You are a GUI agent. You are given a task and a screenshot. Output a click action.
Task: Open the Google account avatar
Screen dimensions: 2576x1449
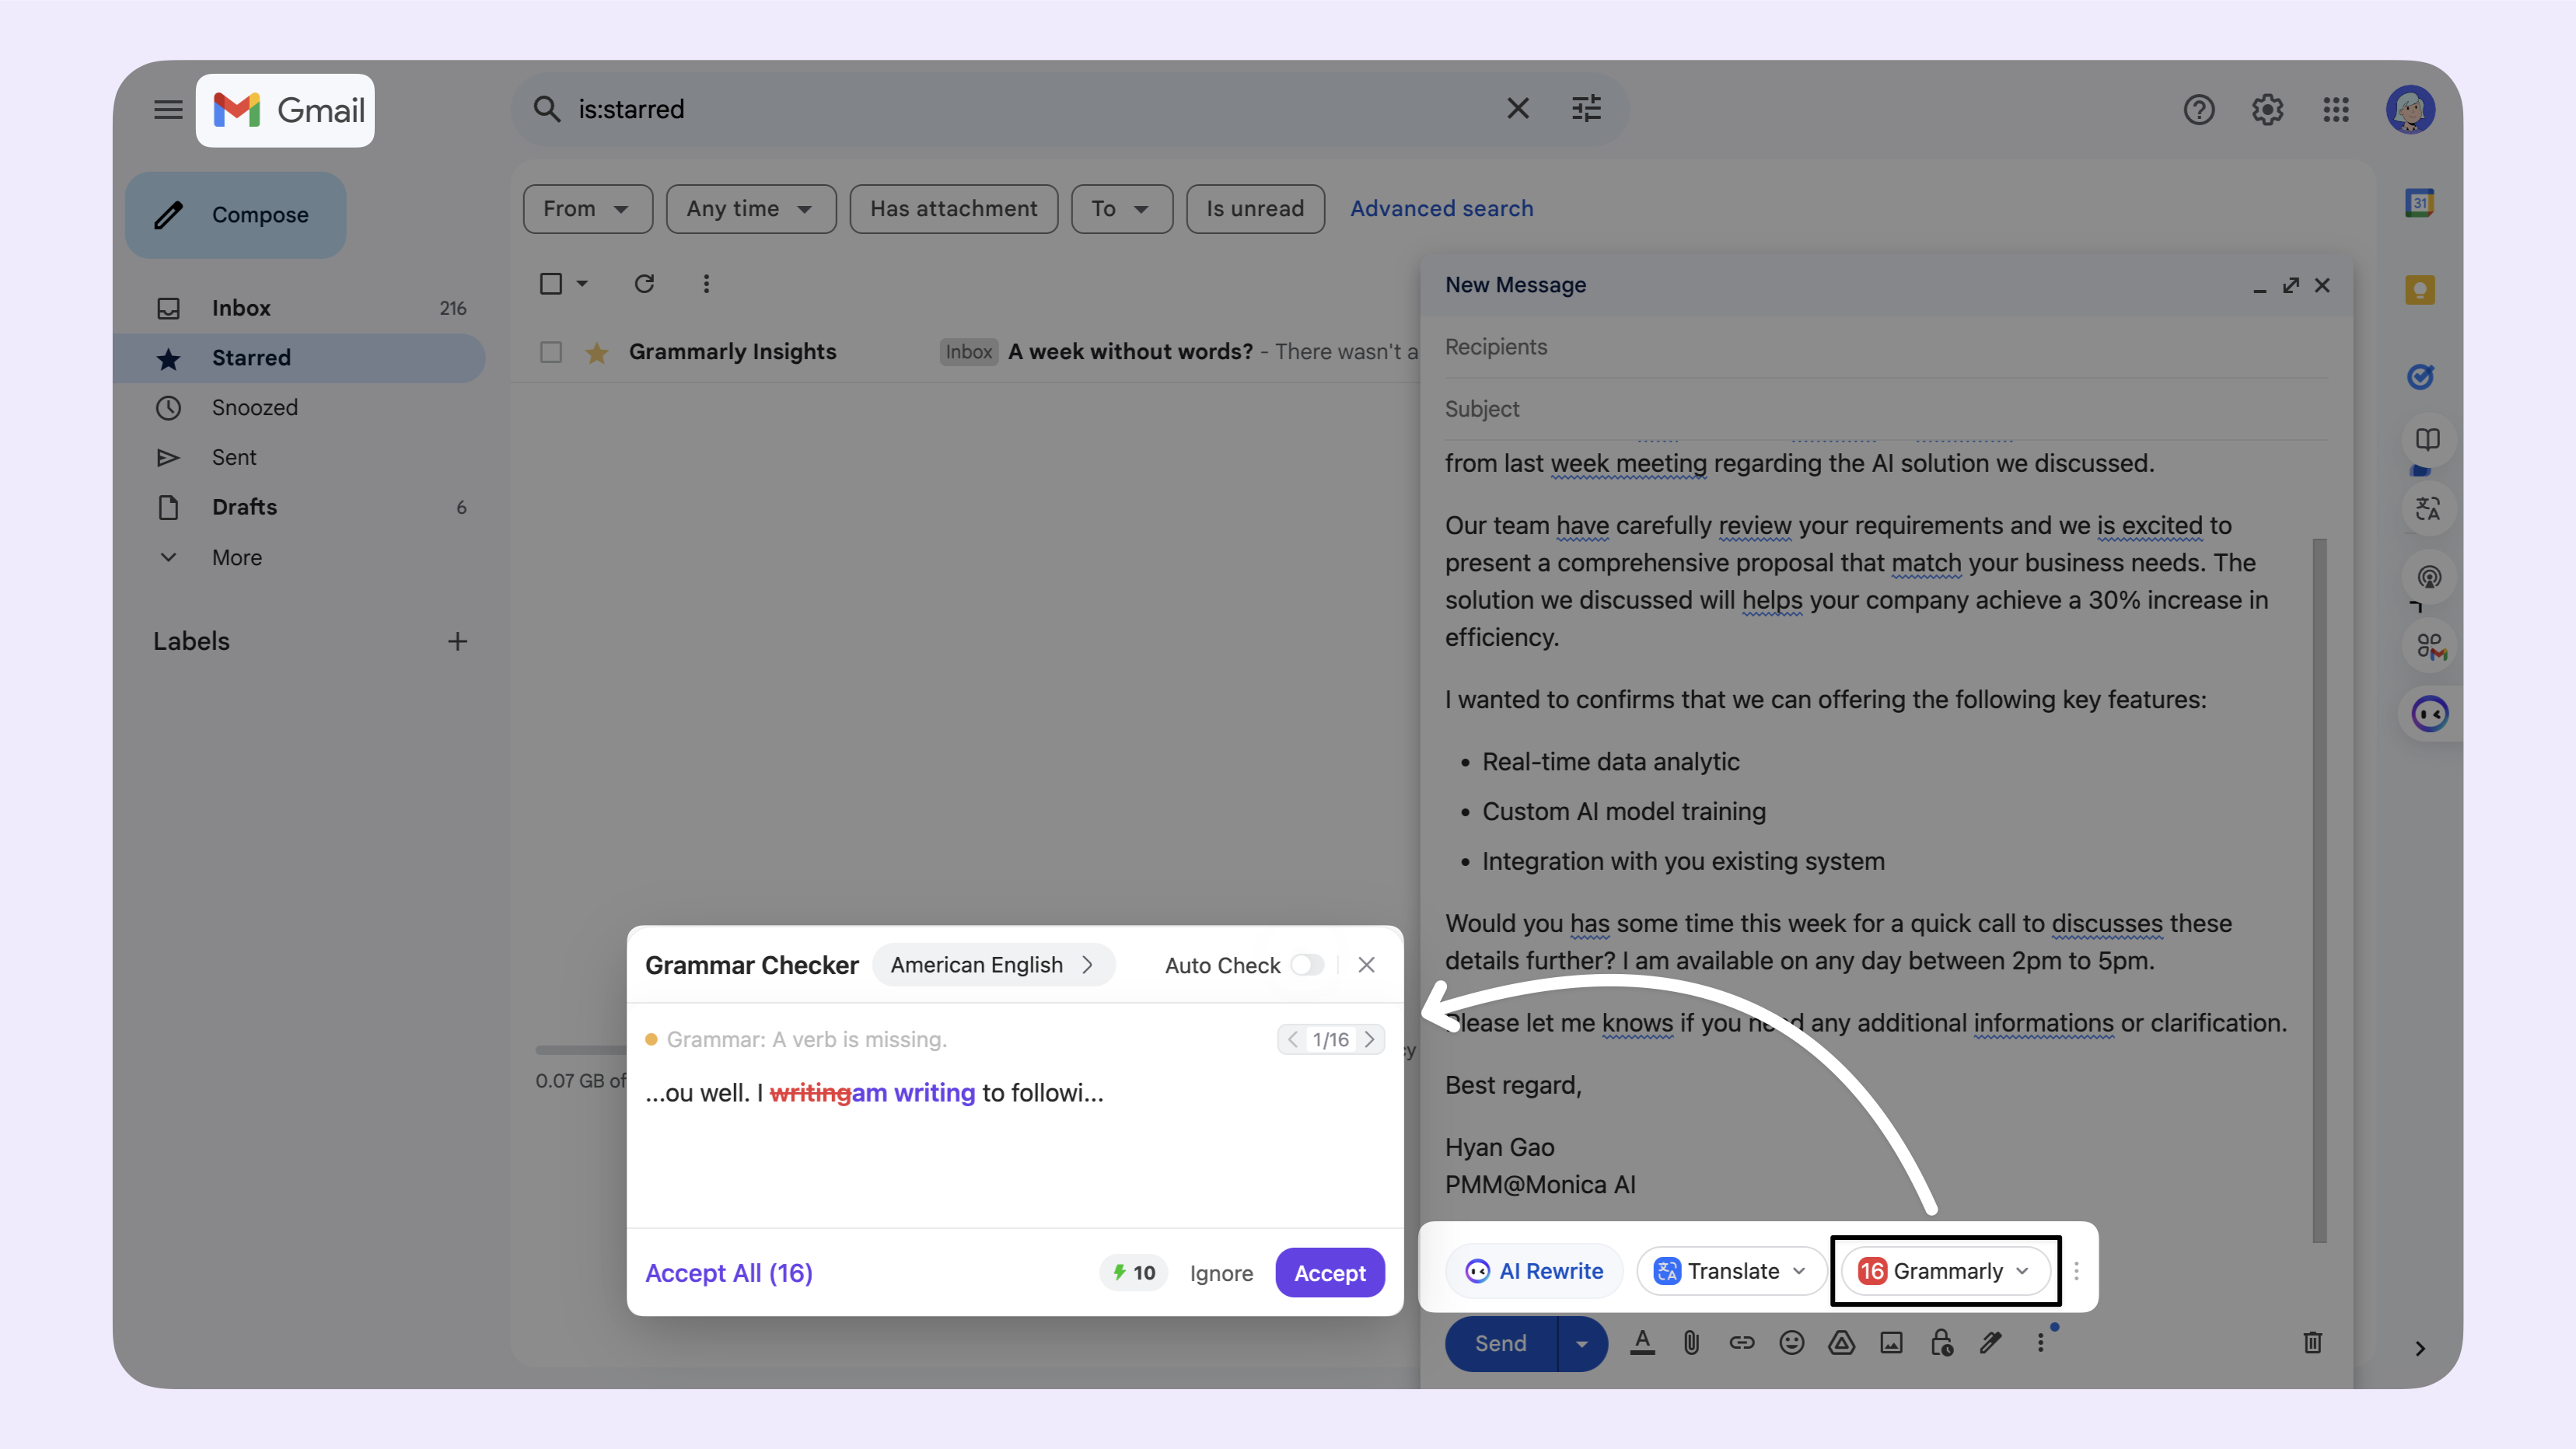coord(2410,110)
